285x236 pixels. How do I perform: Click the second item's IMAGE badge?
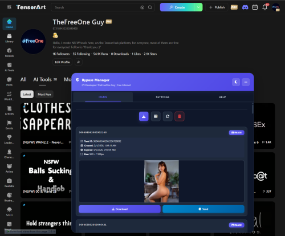[x=237, y=225]
